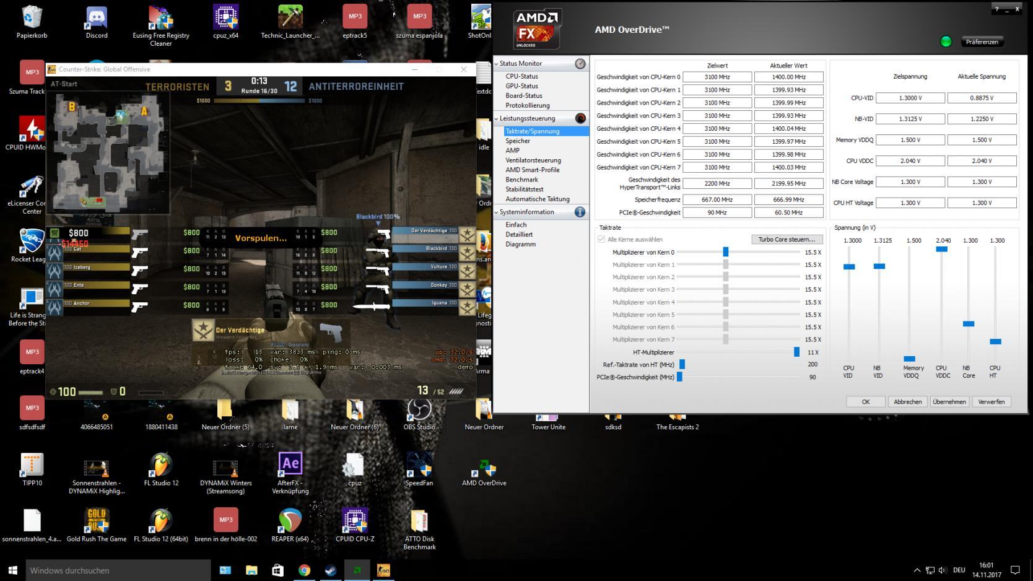This screenshot has width=1033, height=581.
Task: Open the FL Studio 12 shortcut
Action: pyautogui.click(x=161, y=470)
